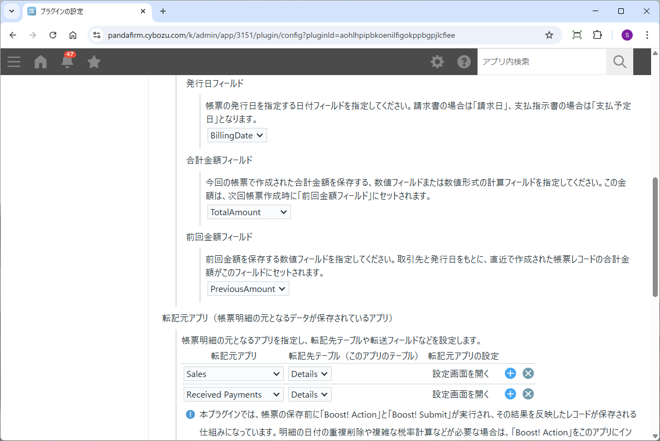Type in the app search field
660x441 pixels.
[541, 62]
